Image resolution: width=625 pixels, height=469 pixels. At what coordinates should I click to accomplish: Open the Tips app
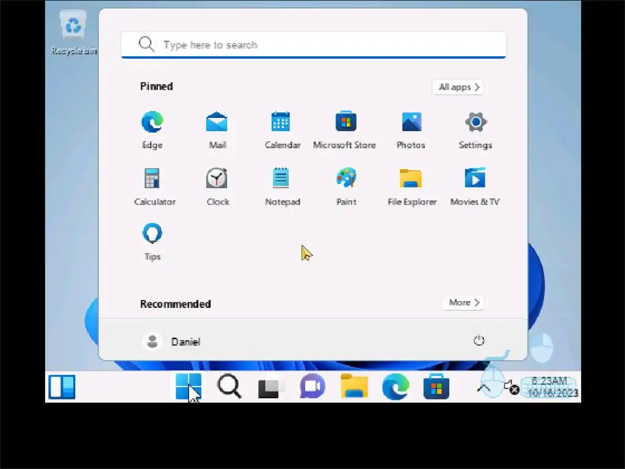pos(152,242)
